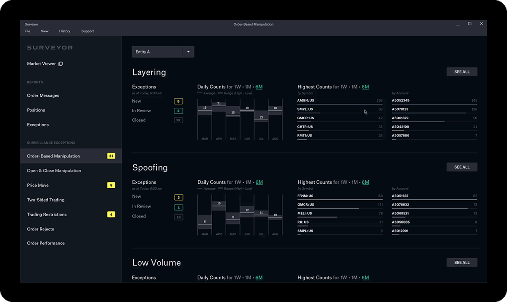Click SEE ALL for Layering

(462, 72)
